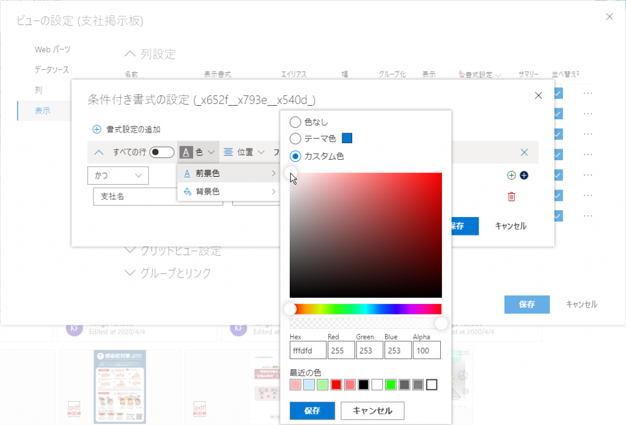Click the A text color icon
Viewport: 626px width, 425px height.
coord(186,152)
